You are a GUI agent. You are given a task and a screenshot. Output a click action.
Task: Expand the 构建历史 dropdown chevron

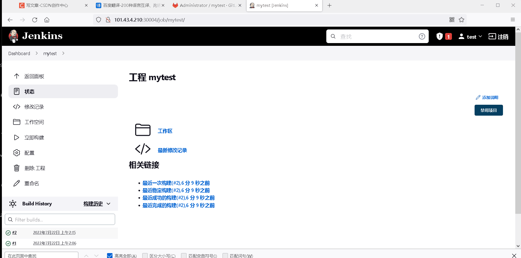pyautogui.click(x=108, y=204)
